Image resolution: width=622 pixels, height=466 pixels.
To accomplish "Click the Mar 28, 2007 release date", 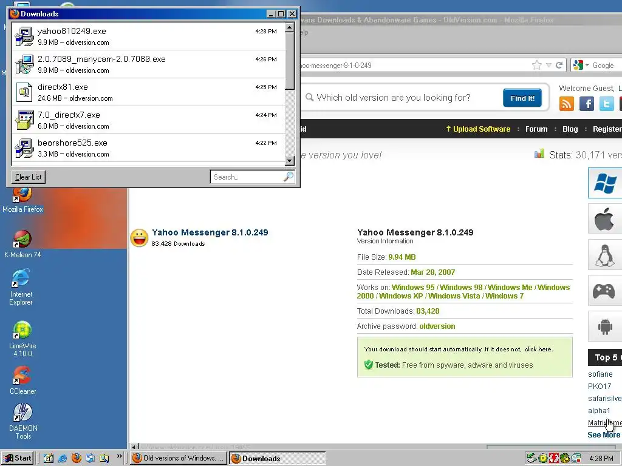I will tap(432, 272).
